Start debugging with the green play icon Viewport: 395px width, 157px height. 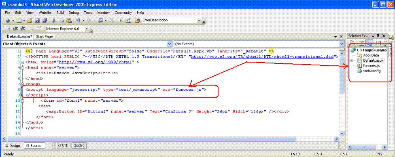tap(121, 20)
